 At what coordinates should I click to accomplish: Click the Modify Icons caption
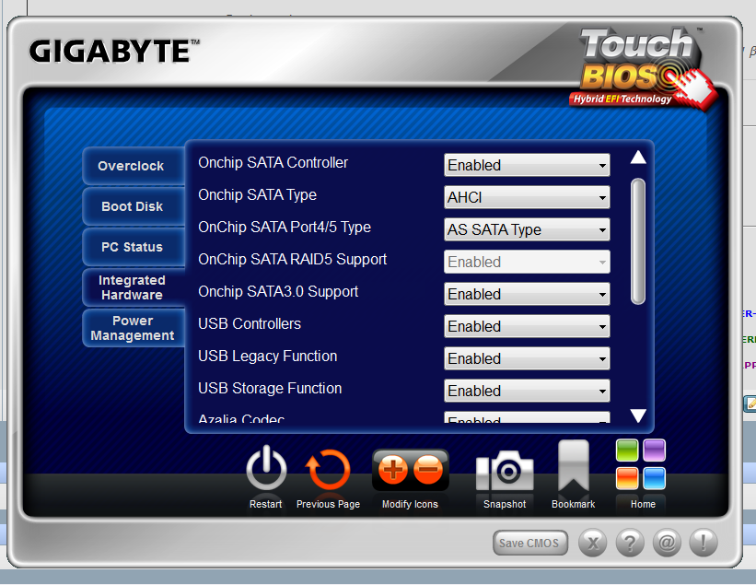click(x=410, y=505)
